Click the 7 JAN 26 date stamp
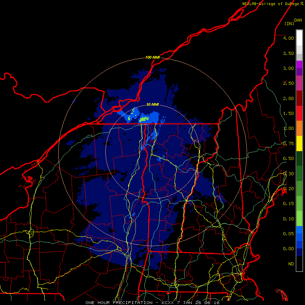The image size is (305, 305). (x=189, y=303)
